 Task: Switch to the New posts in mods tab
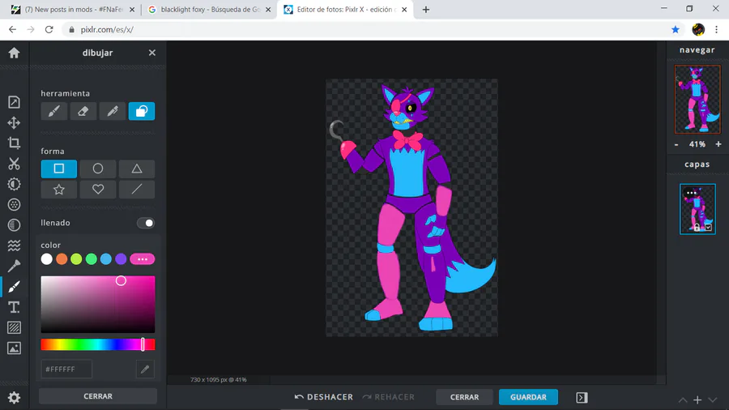pyautogui.click(x=74, y=9)
